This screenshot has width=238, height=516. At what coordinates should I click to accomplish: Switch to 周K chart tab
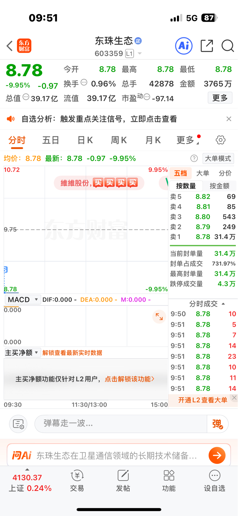point(119,140)
